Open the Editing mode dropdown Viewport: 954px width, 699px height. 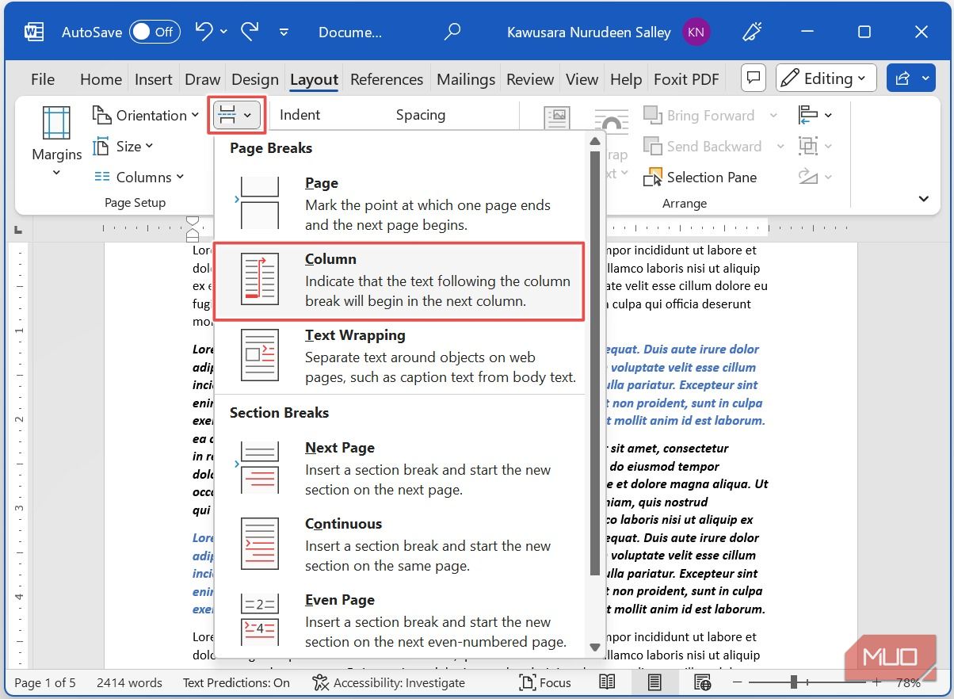(x=826, y=78)
